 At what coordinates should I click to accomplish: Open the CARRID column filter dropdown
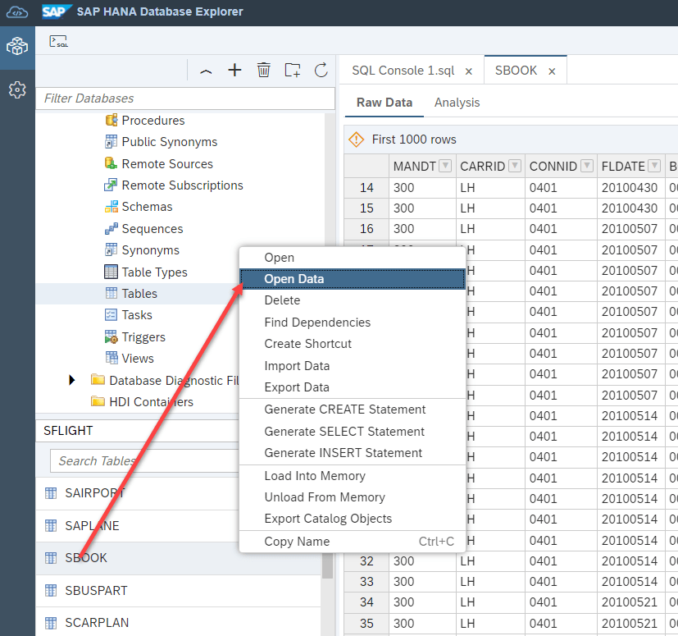pos(514,166)
